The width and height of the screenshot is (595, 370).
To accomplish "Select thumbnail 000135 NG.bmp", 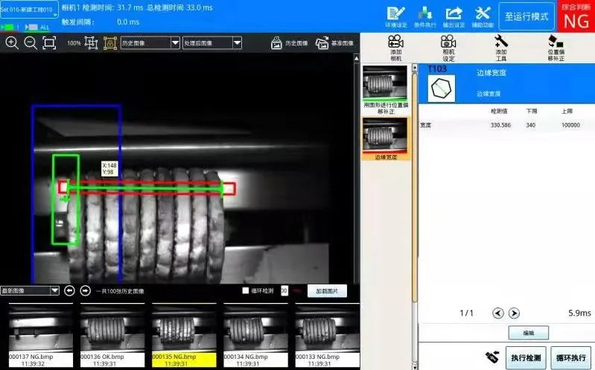I will pyautogui.click(x=184, y=336).
